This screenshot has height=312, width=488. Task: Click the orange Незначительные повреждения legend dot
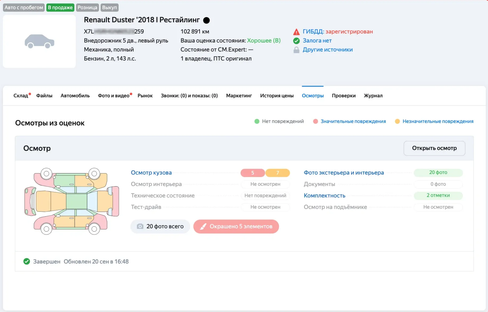pos(397,121)
